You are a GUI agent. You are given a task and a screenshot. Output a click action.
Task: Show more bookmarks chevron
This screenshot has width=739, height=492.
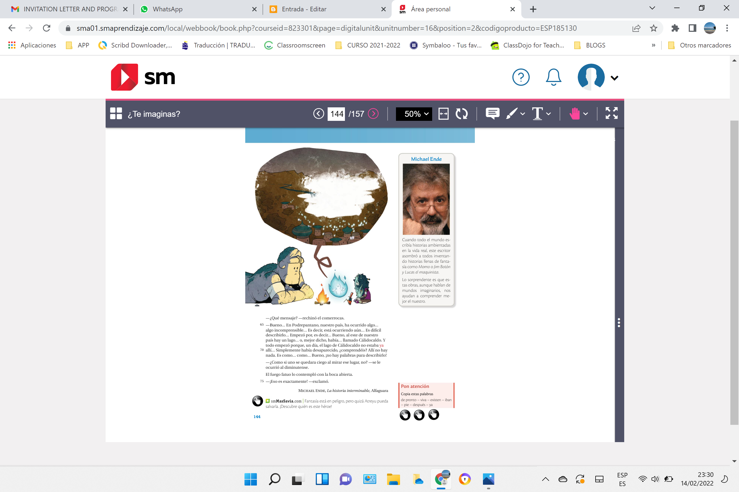pyautogui.click(x=654, y=46)
